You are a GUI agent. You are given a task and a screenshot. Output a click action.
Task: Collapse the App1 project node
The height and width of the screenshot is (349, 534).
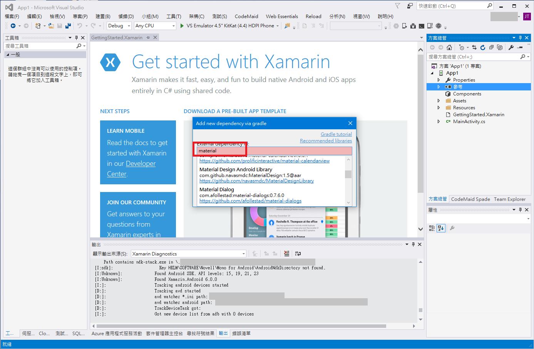(x=432, y=73)
